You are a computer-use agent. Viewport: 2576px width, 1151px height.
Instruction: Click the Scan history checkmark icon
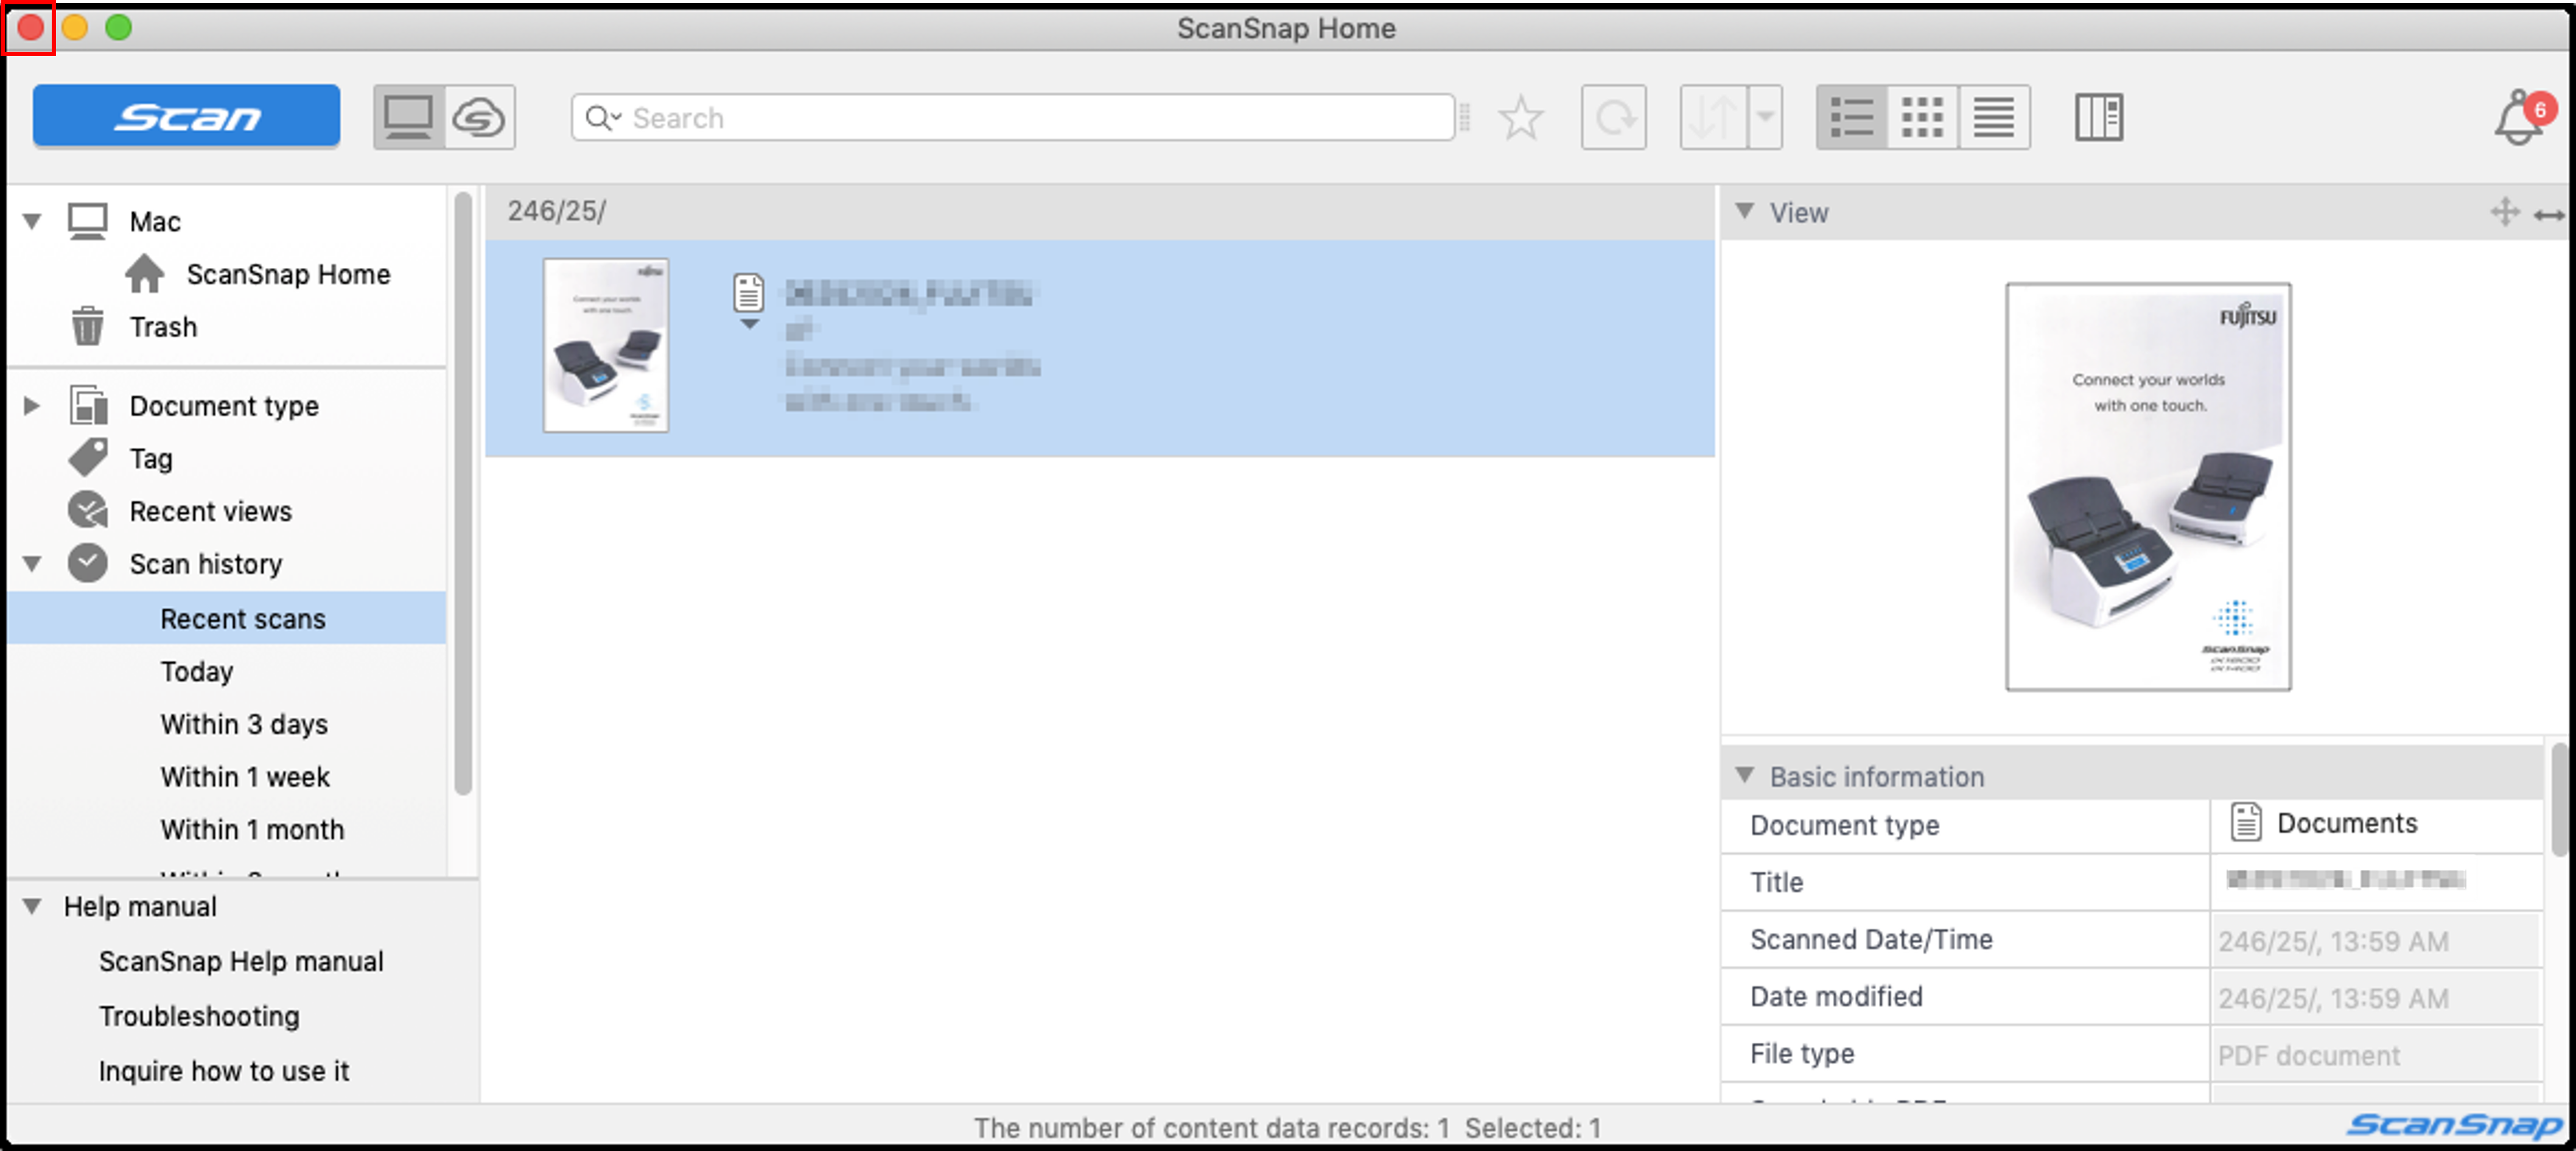pyautogui.click(x=88, y=563)
